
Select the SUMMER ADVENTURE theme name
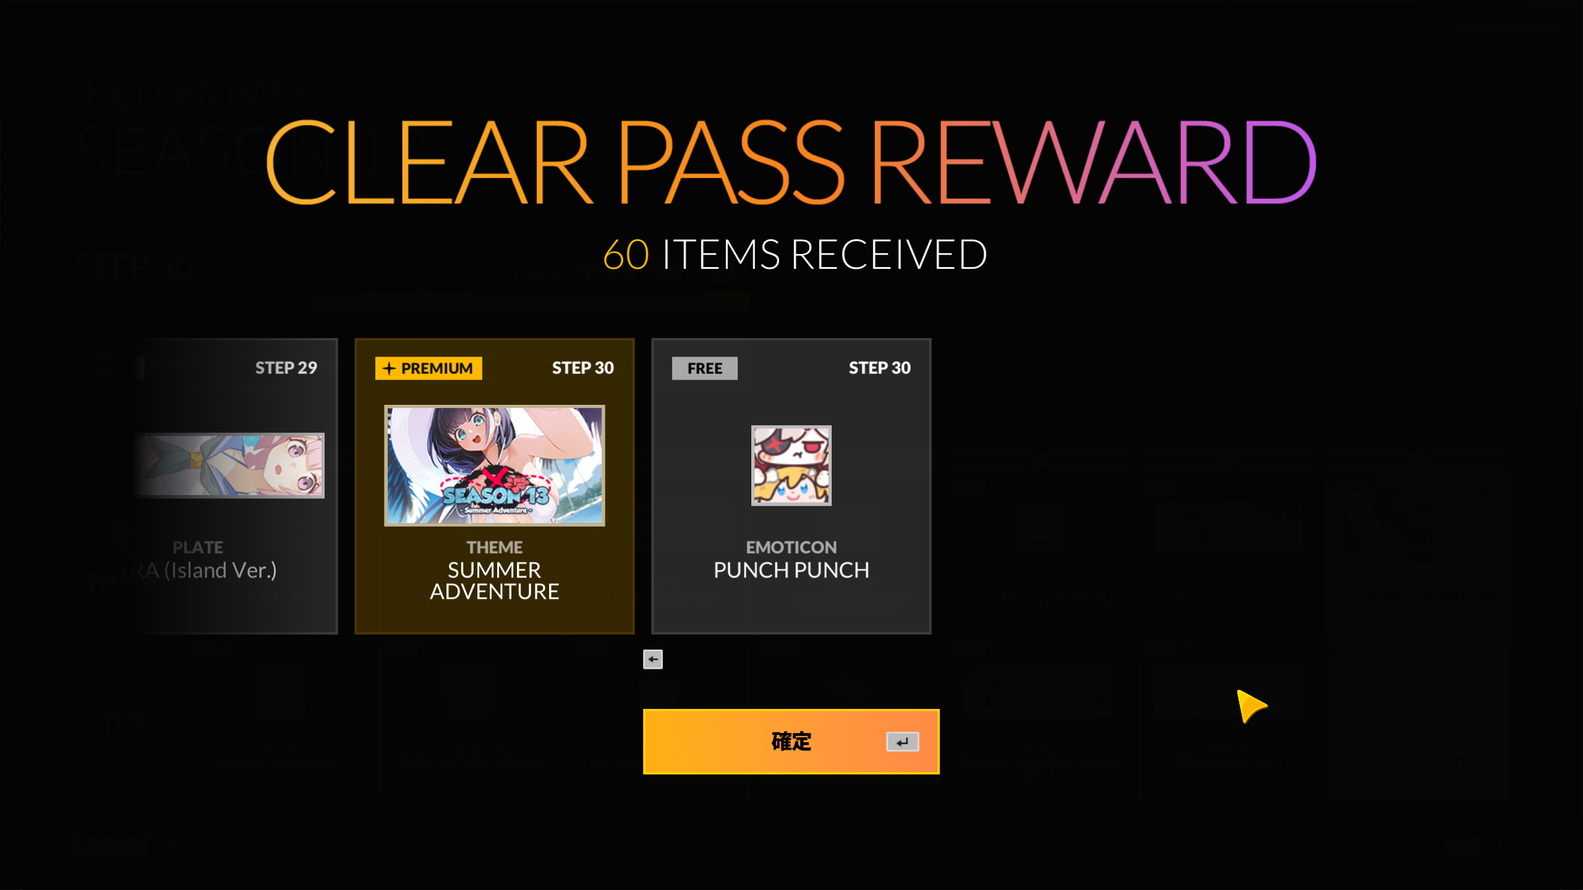[x=494, y=581]
